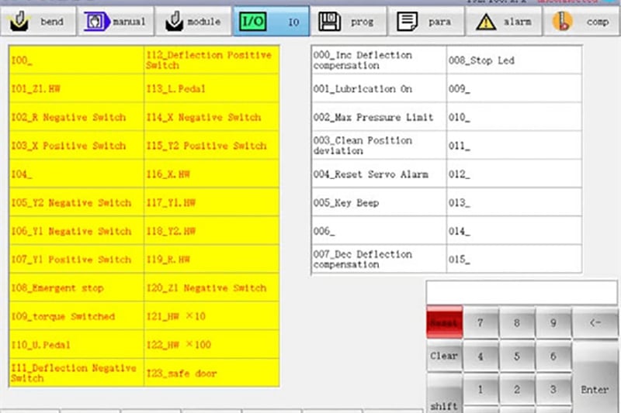Select the green I/O icon
621x413 pixels.
253,22
